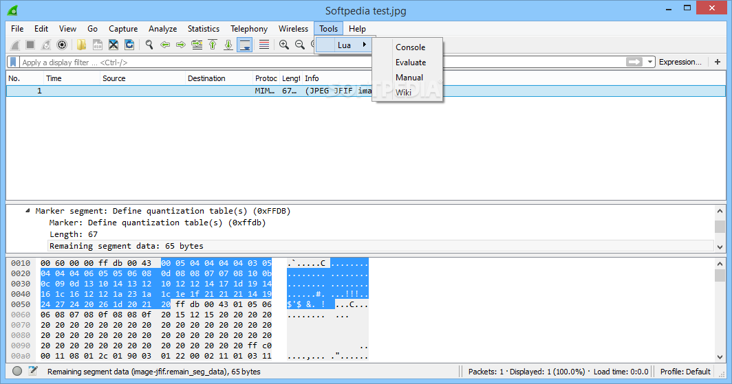
Task: Toggle auto-scroll during live capture
Action: [x=245, y=45]
